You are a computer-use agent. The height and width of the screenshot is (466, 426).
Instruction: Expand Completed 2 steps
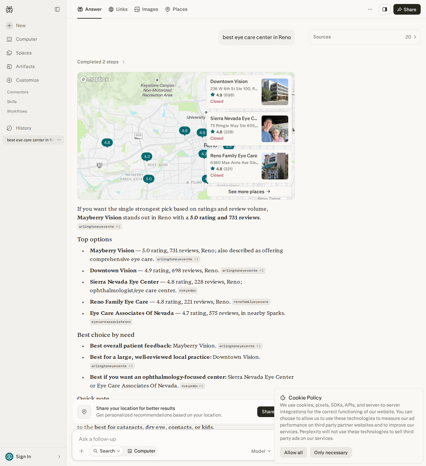click(101, 62)
